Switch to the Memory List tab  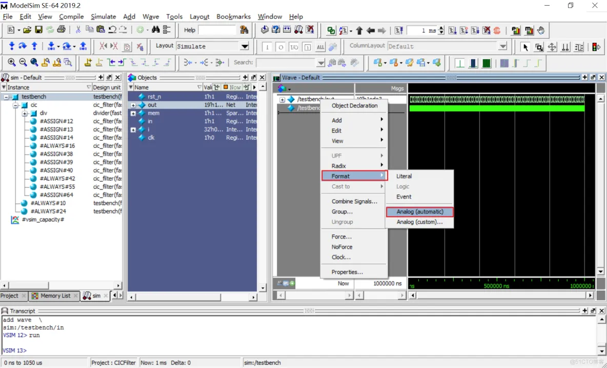coord(55,296)
